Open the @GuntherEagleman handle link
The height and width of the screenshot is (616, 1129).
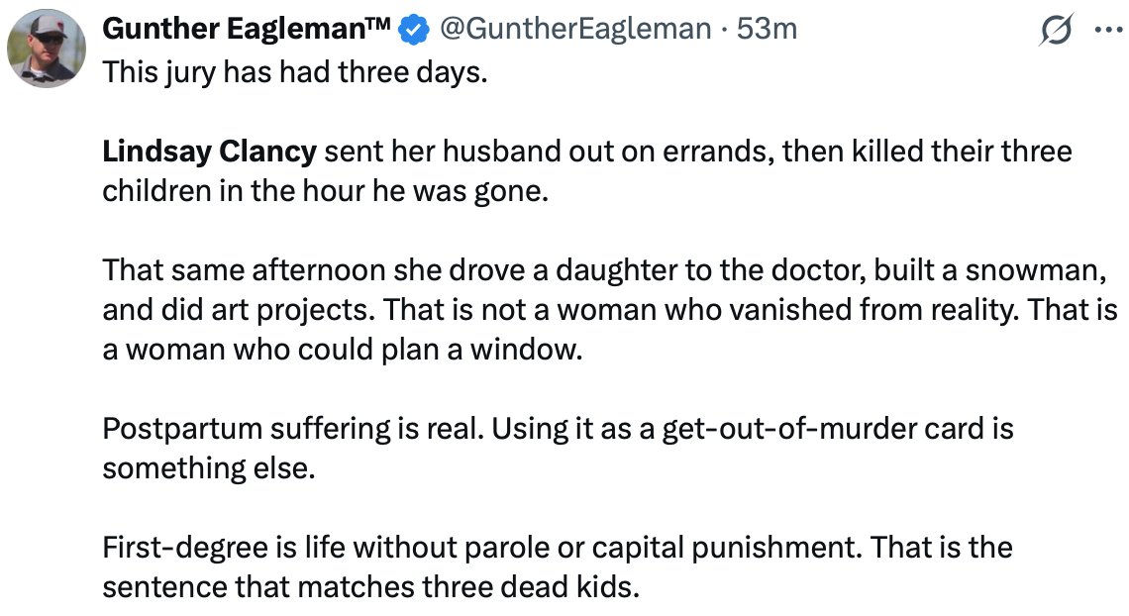[575, 30]
